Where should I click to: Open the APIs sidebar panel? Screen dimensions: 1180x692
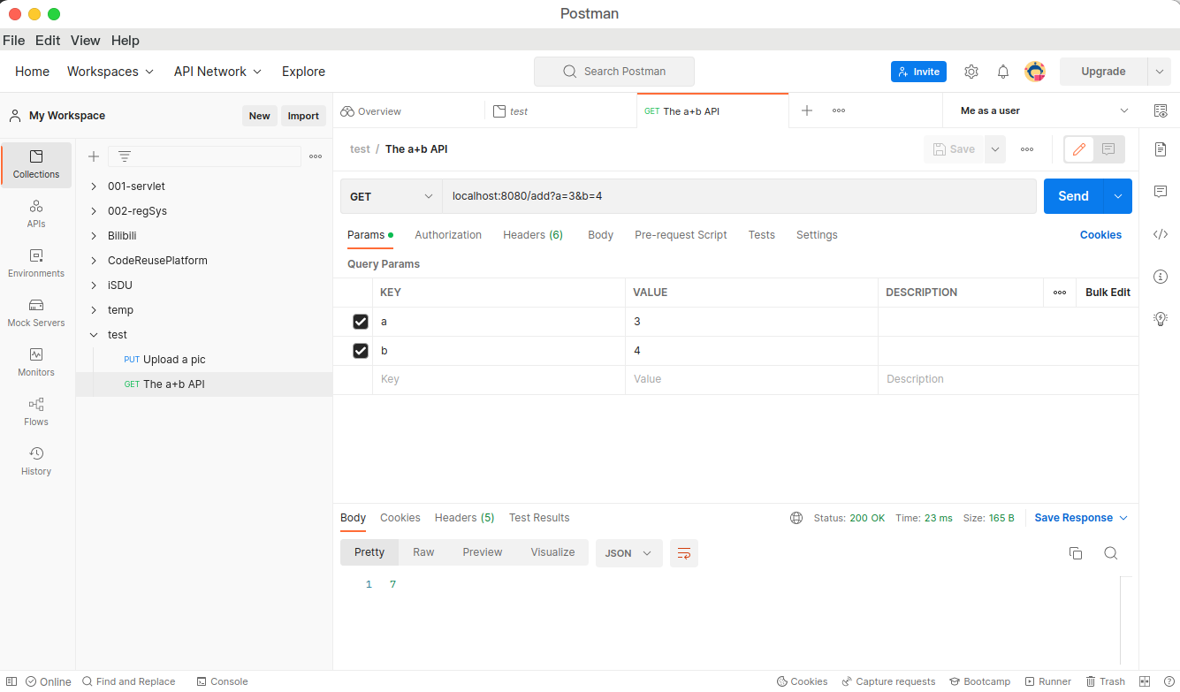pos(36,214)
